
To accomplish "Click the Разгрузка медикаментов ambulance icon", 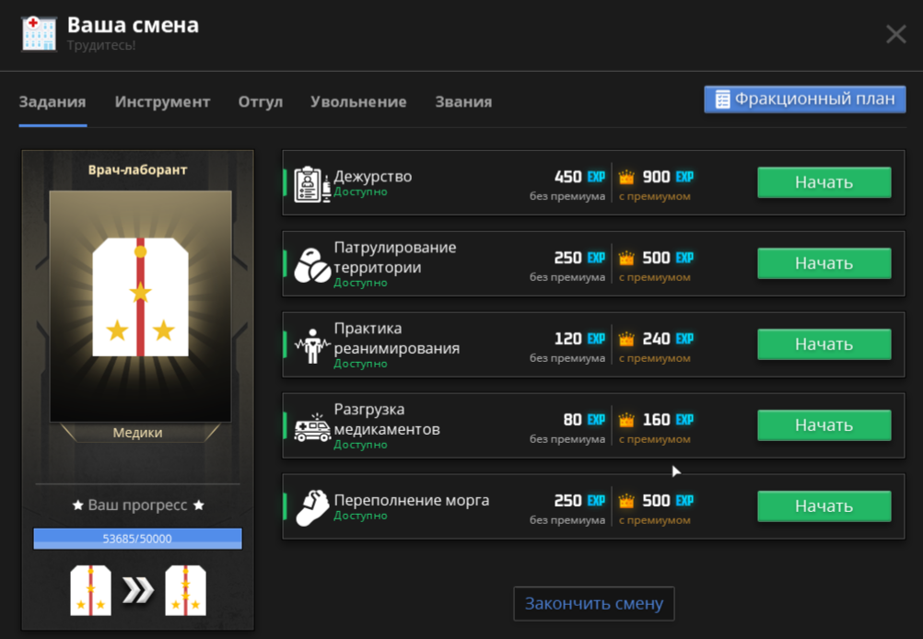I will (x=311, y=427).
